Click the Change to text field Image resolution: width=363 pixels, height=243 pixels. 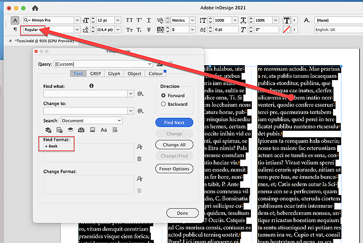(85, 111)
